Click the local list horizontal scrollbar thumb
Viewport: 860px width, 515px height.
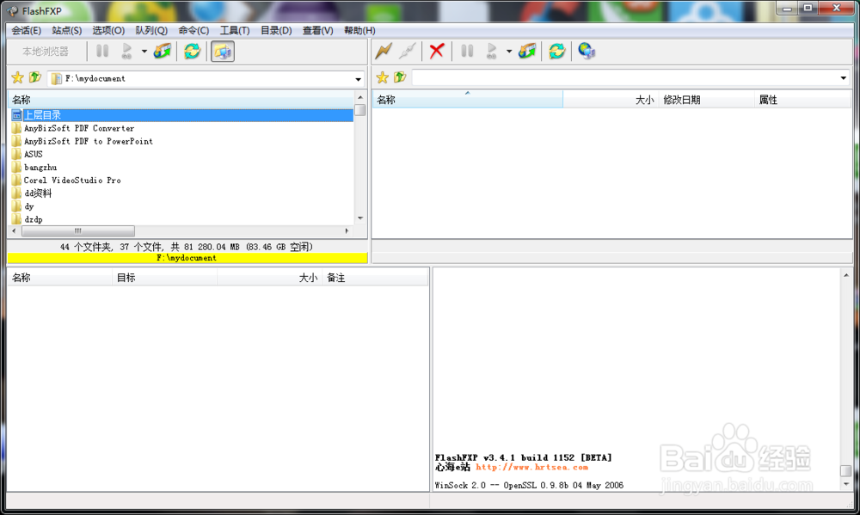click(x=78, y=231)
